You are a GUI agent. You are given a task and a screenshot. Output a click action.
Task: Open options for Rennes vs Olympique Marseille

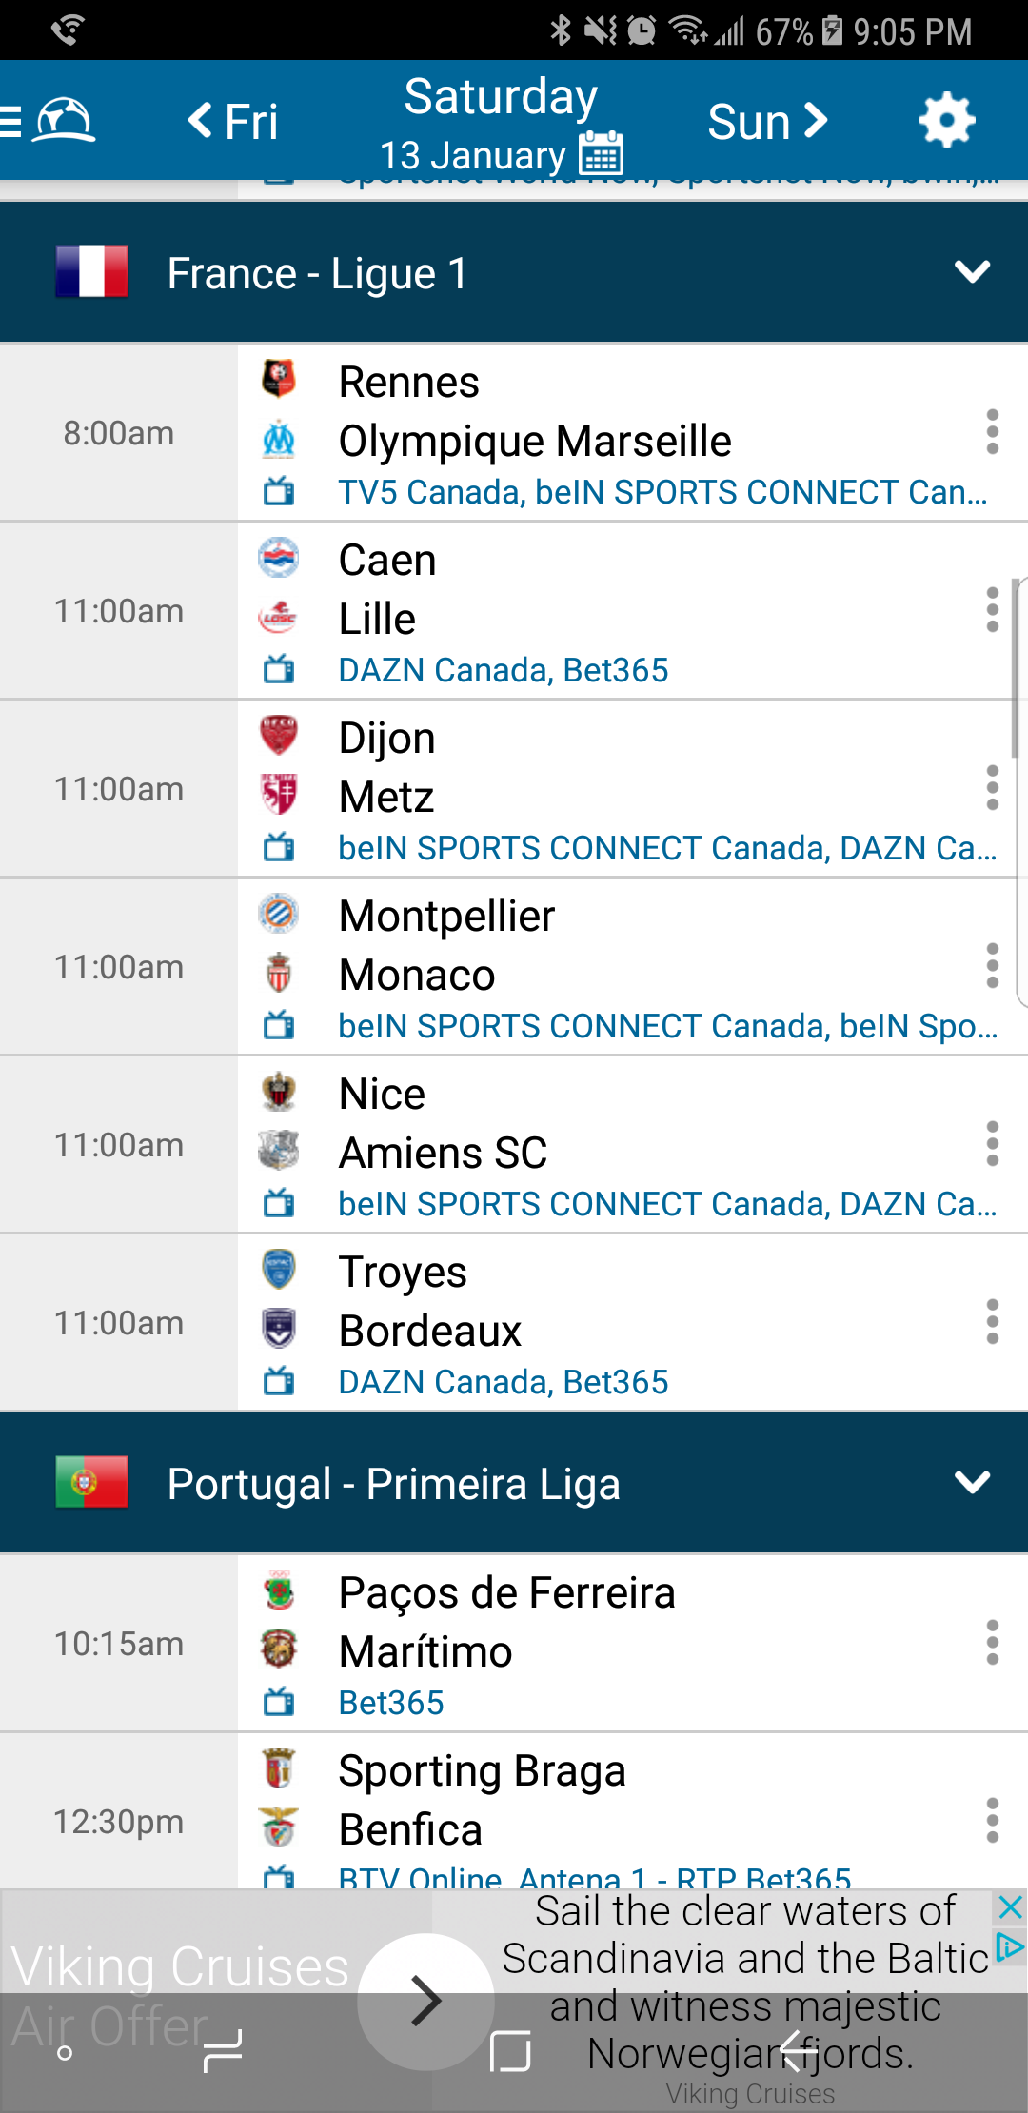pyautogui.click(x=992, y=432)
